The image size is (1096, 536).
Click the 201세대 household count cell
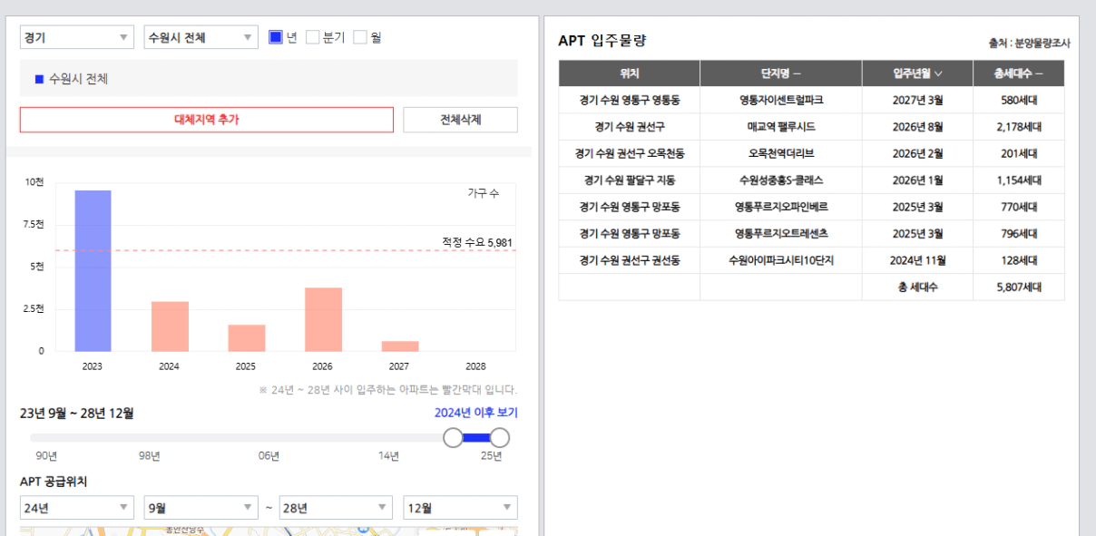click(x=1018, y=153)
